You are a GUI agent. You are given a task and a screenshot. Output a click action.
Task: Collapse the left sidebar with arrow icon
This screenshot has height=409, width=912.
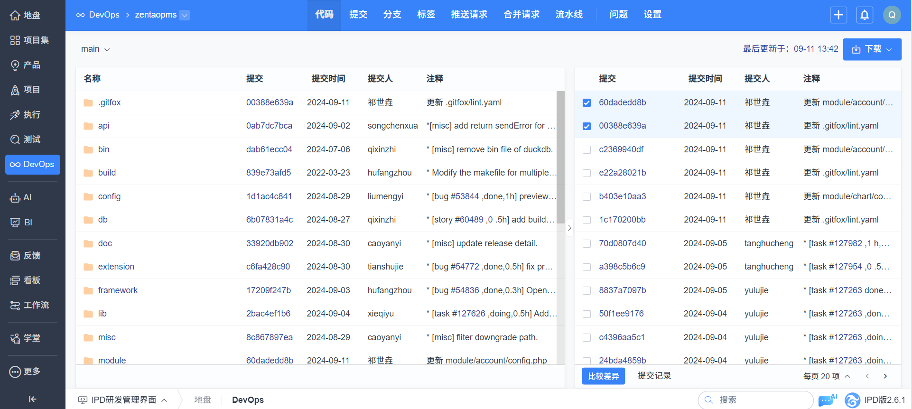click(32, 399)
